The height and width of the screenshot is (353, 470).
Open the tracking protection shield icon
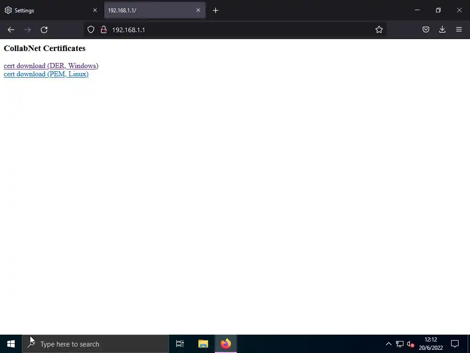(x=91, y=29)
